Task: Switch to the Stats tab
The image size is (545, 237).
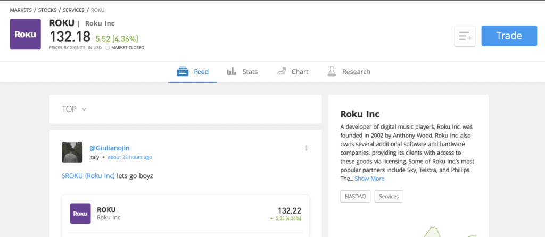Action: pos(242,72)
